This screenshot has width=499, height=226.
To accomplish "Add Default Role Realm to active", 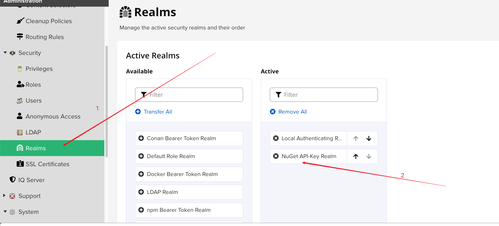I will 189,156.
